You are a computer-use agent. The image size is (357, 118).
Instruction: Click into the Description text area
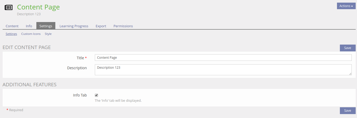pos(223,70)
